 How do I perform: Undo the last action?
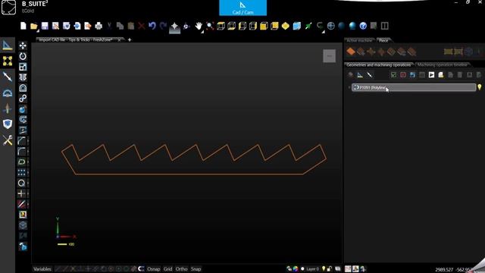(152, 26)
